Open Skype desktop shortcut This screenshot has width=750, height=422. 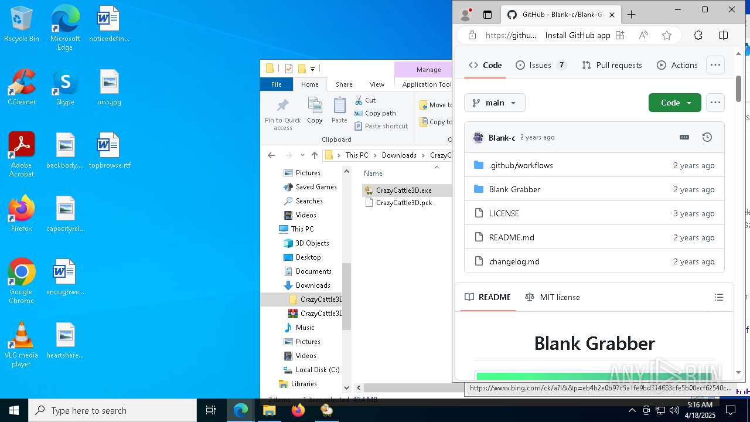click(65, 88)
